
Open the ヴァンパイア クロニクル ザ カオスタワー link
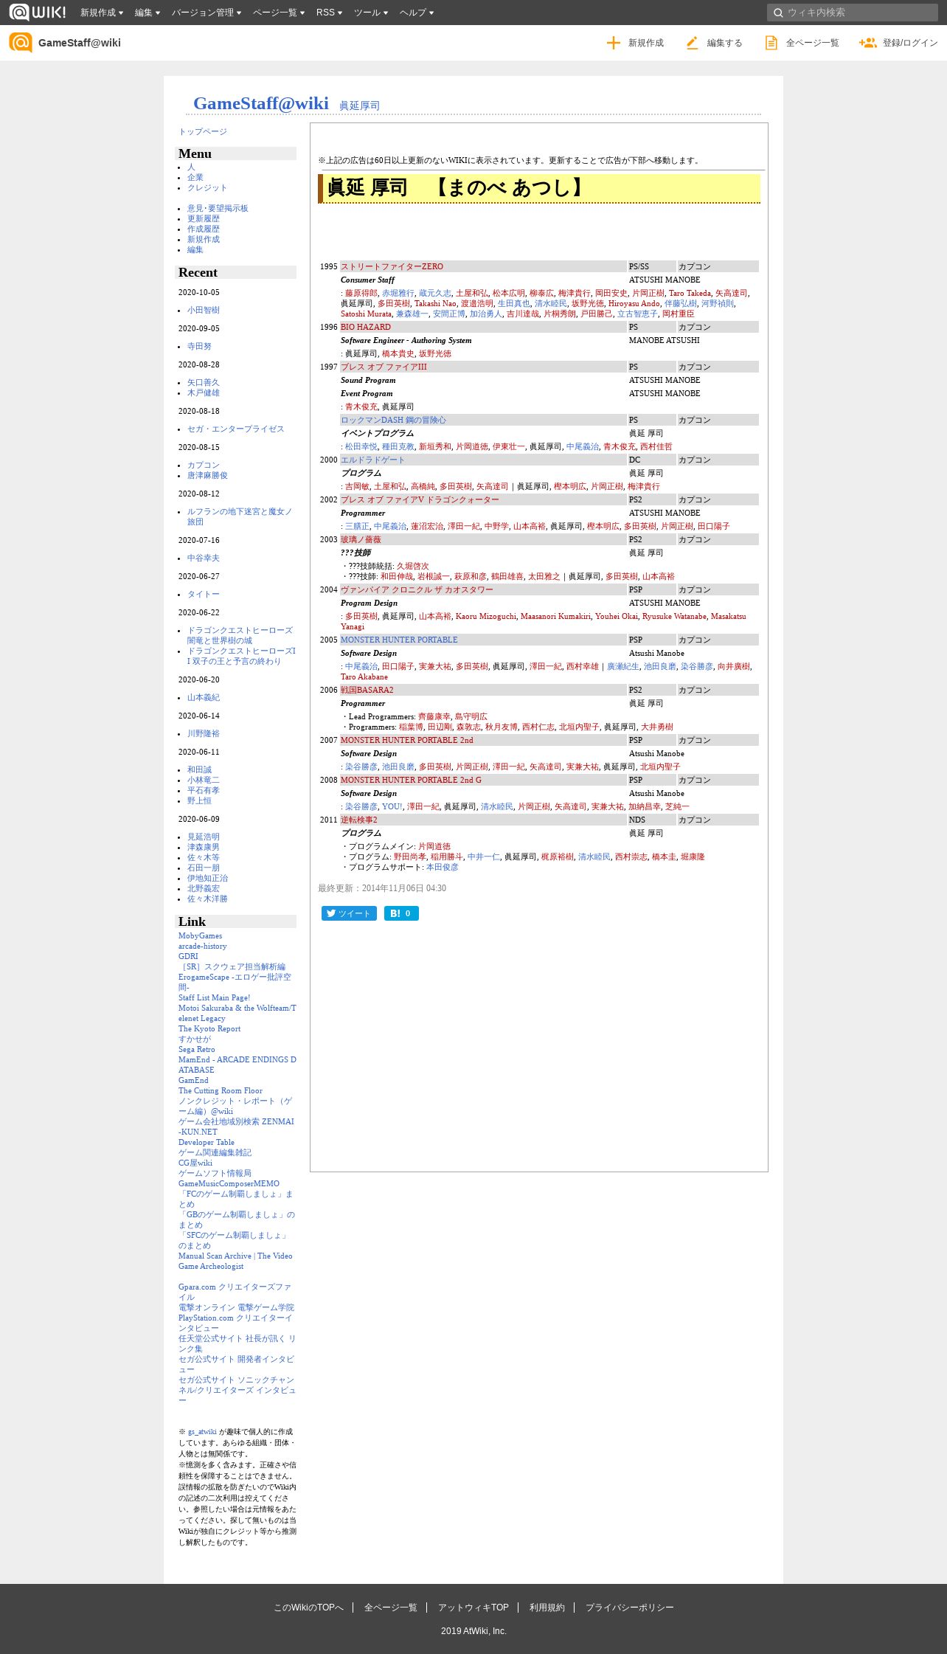[417, 590]
